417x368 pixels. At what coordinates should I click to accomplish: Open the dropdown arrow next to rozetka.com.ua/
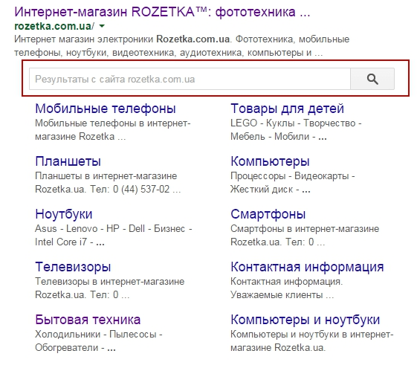pos(102,26)
